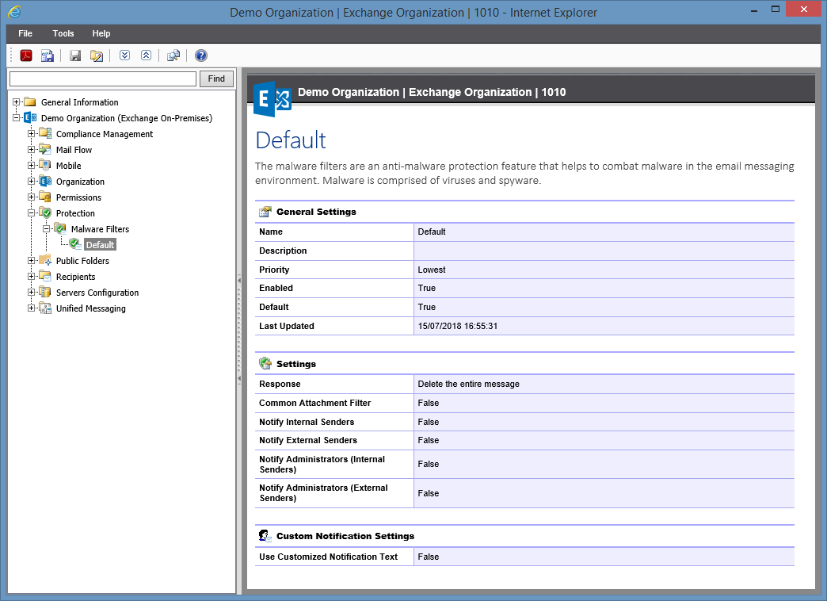Click the 'Common Attachment Filter' label

314,403
